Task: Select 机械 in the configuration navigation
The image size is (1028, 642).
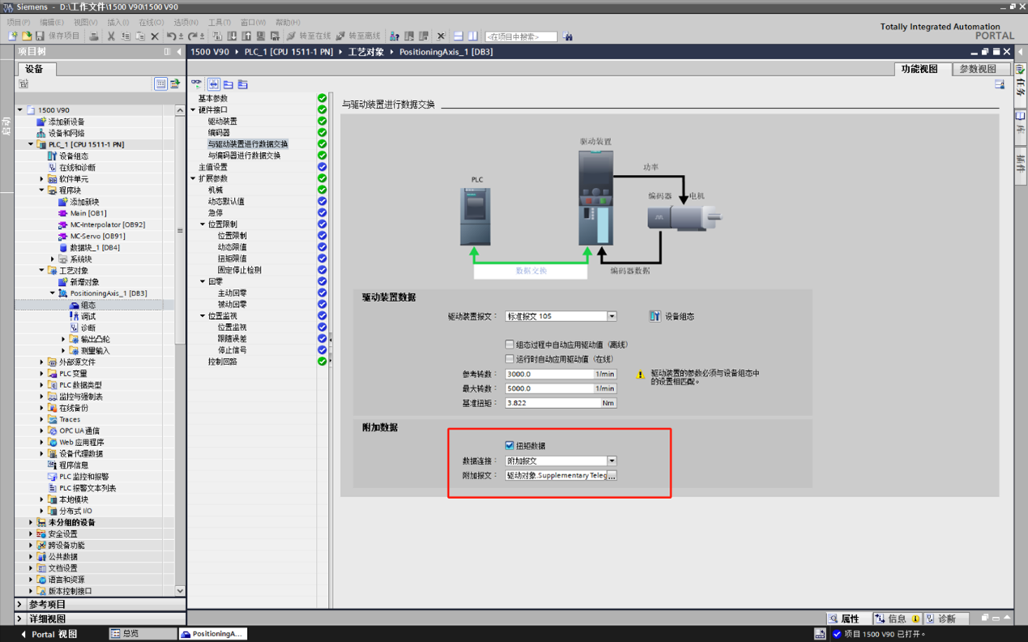Action: click(x=215, y=190)
